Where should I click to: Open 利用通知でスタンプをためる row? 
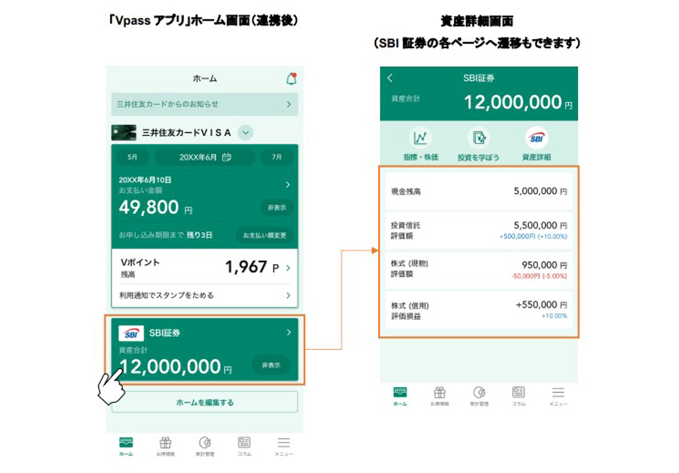204,296
